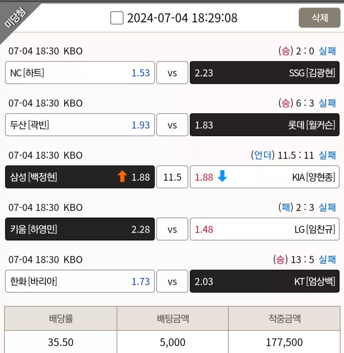Select NC [하트] 1.53 odds box
Image resolution: width=344 pixels, height=353 pixels.
coord(80,73)
